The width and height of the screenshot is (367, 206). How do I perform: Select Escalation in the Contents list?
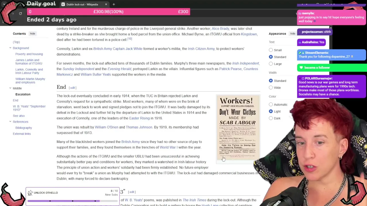coord(23,94)
